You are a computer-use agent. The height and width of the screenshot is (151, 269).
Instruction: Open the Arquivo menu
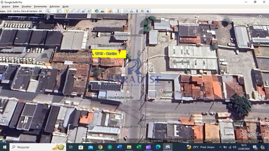click(6, 6)
